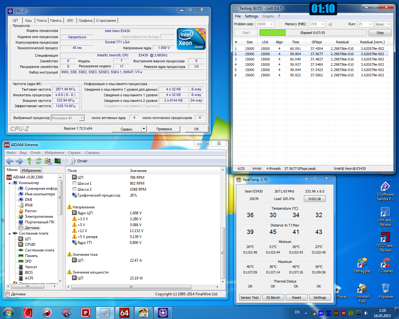Switch to the Кэш tab in CPU-Z
Viewport: 399px width, 319px height.
tap(28, 21)
